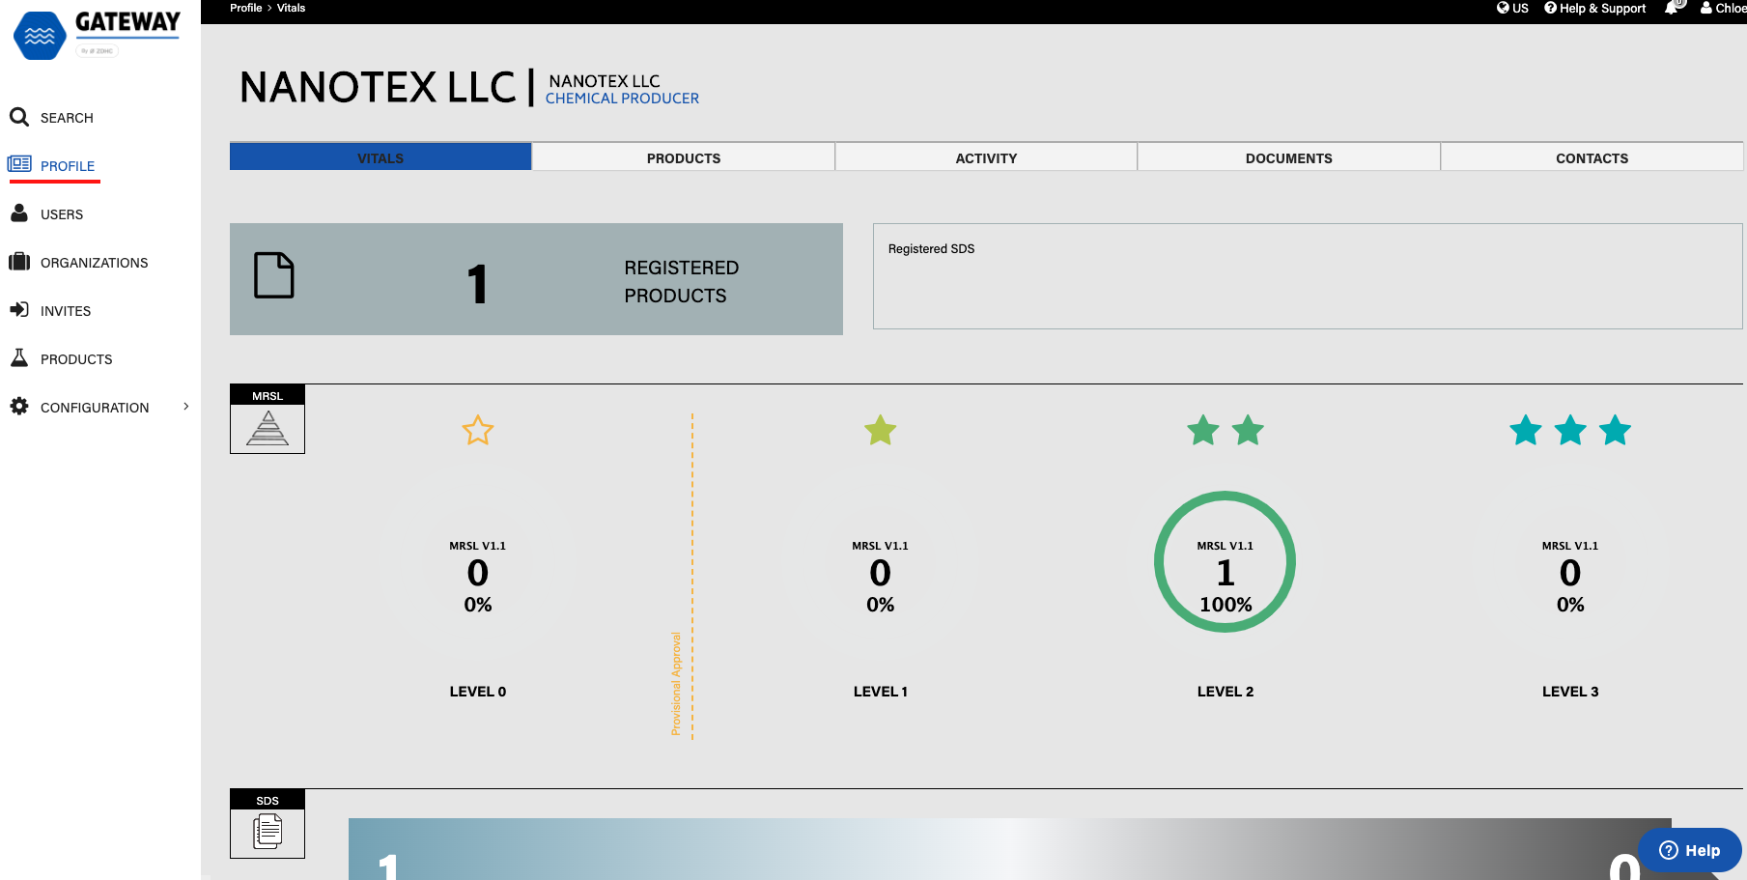This screenshot has height=880, width=1747.
Task: Expand the Configuration submenu chevron
Action: [x=186, y=407]
